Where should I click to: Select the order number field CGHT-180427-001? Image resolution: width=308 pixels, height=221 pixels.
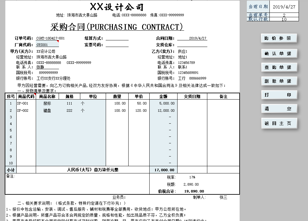click(50, 38)
